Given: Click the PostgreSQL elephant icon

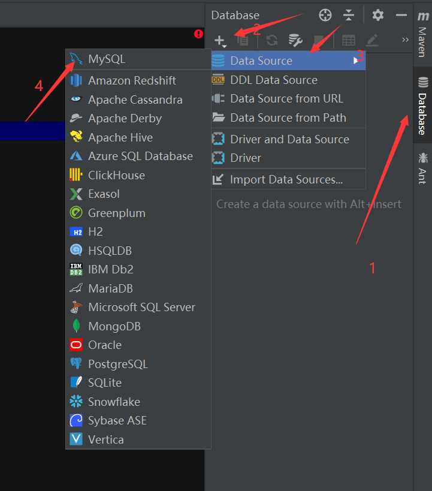Looking at the screenshot, I should [x=76, y=364].
